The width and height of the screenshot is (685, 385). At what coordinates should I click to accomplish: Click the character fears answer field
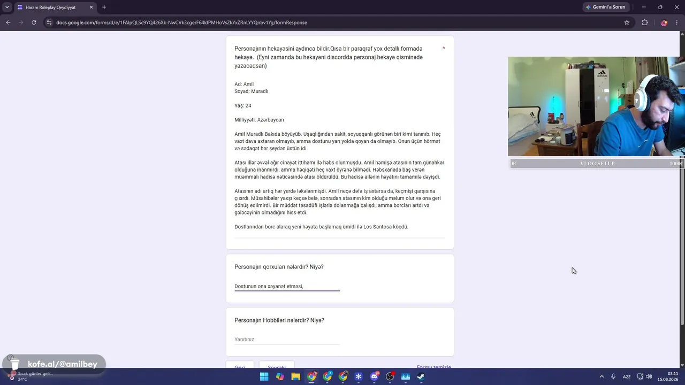[287, 286]
